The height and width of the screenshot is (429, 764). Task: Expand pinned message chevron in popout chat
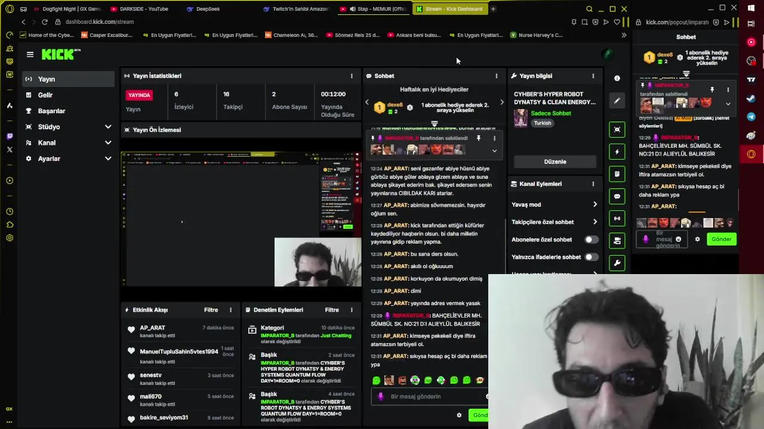coord(728,104)
